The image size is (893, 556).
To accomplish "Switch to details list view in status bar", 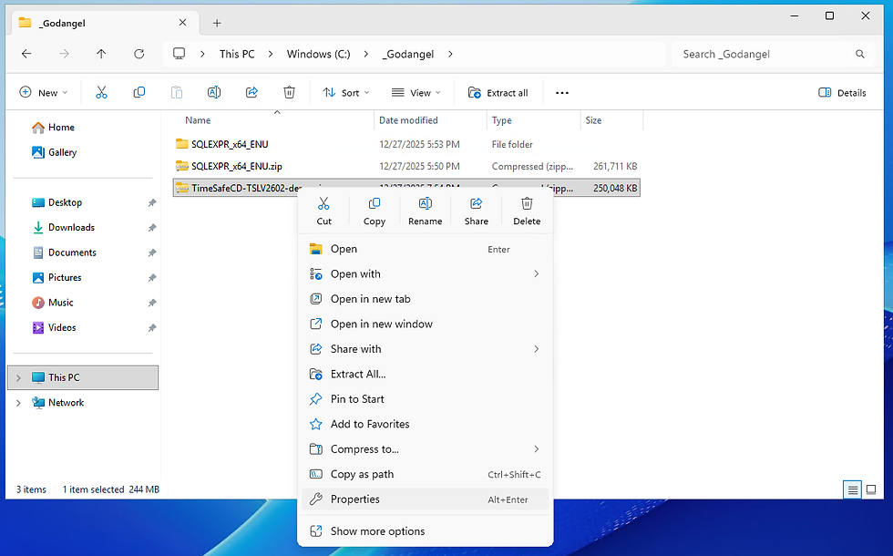I will point(852,489).
